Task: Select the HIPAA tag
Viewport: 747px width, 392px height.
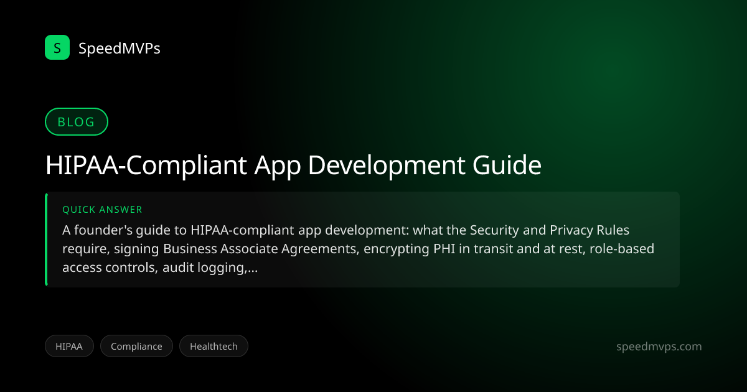Action: tap(69, 346)
